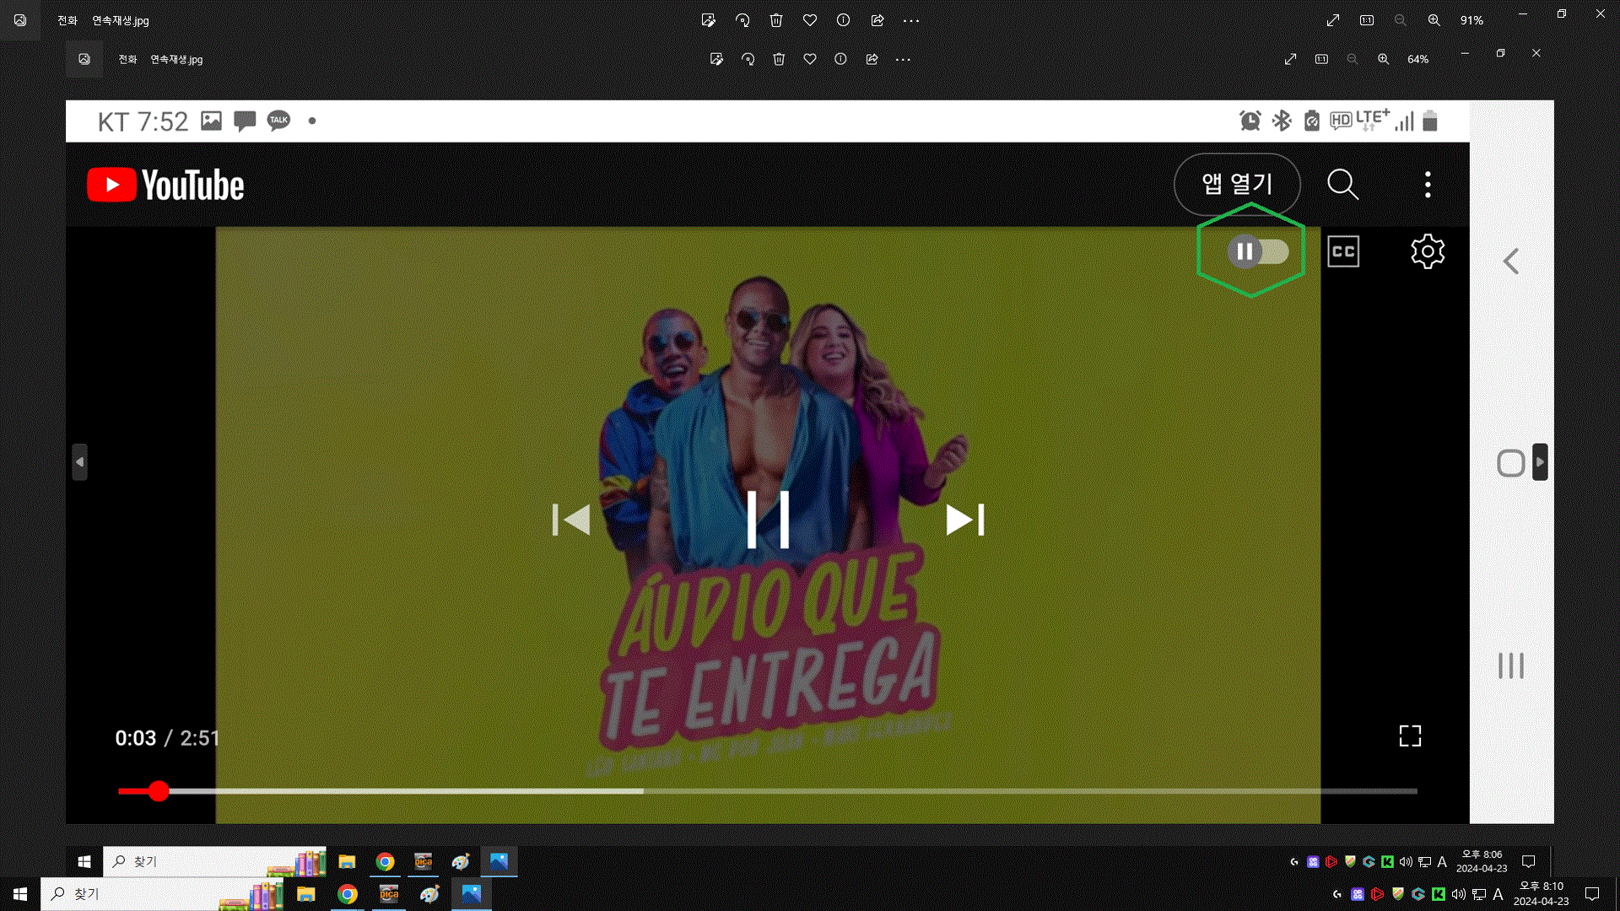Viewport: 1620px width, 911px height.
Task: Skip to the next video
Action: [x=965, y=520]
